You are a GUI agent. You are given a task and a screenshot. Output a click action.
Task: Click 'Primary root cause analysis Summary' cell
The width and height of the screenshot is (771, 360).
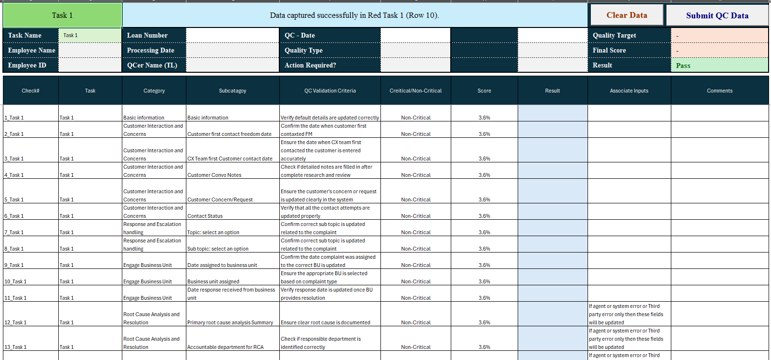[233, 314]
